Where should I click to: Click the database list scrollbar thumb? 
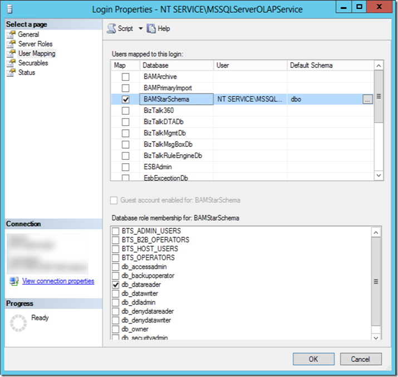click(379, 96)
